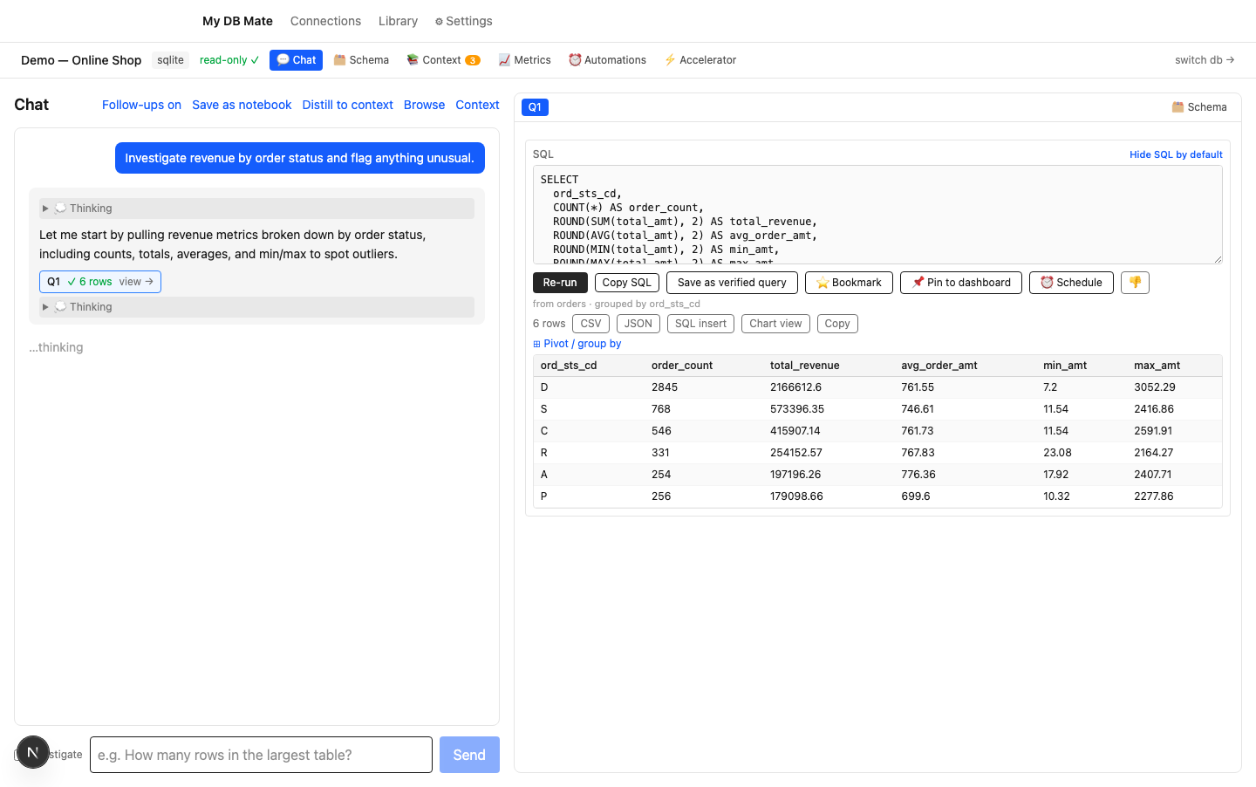Image resolution: width=1256 pixels, height=787 pixels.
Task: Open the Automations tab
Action: [x=607, y=60]
